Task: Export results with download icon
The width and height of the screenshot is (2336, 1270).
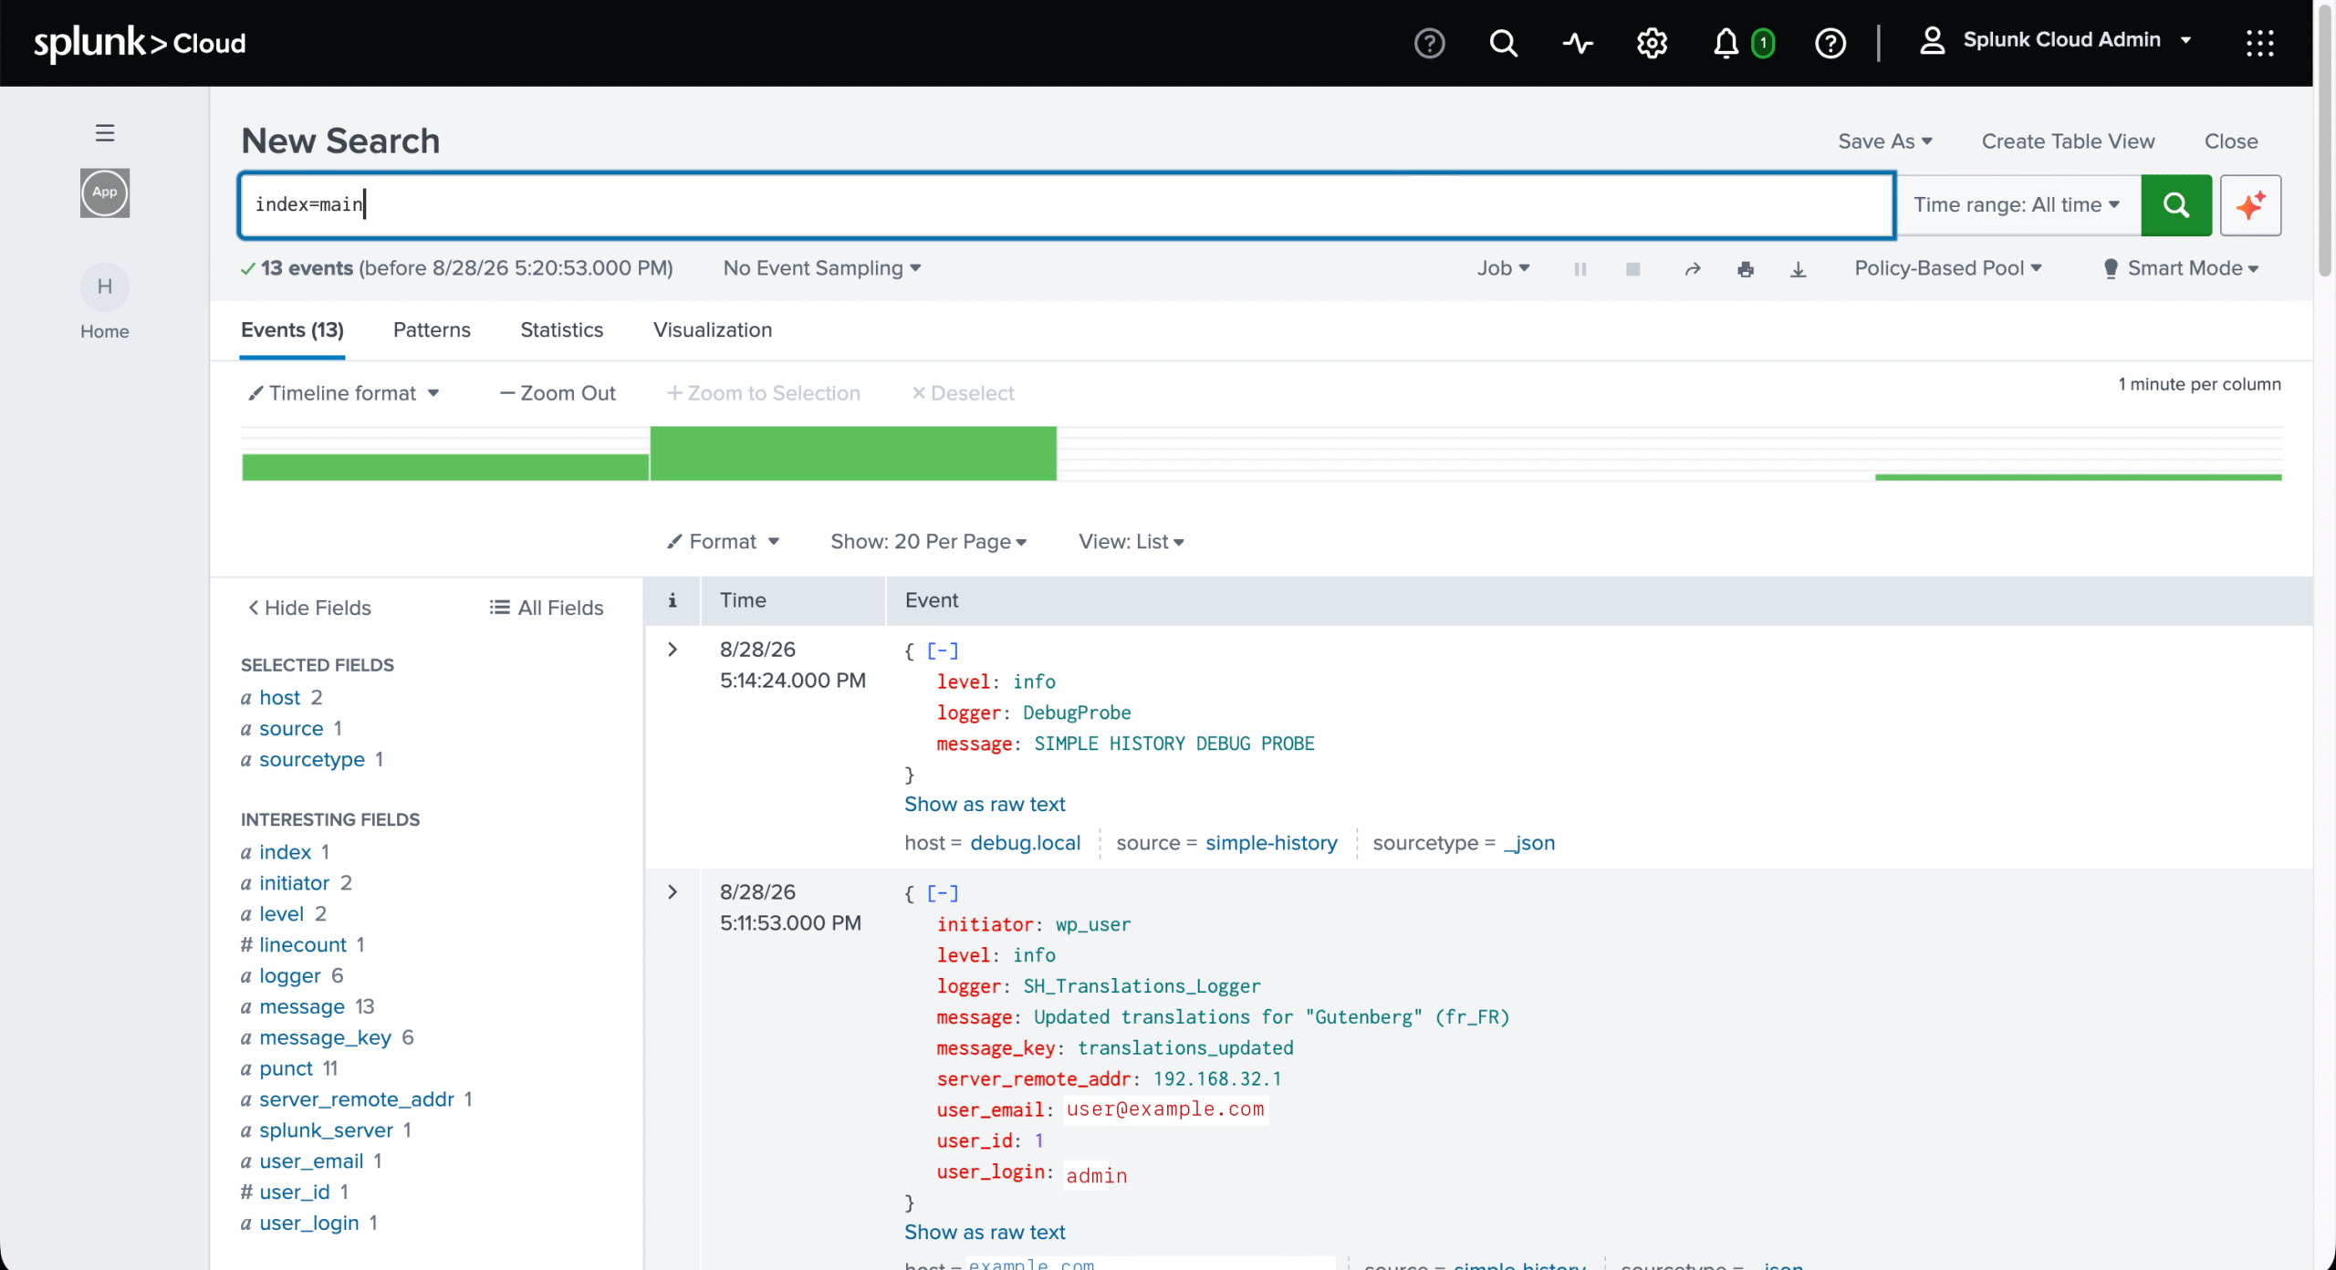Action: click(1798, 269)
